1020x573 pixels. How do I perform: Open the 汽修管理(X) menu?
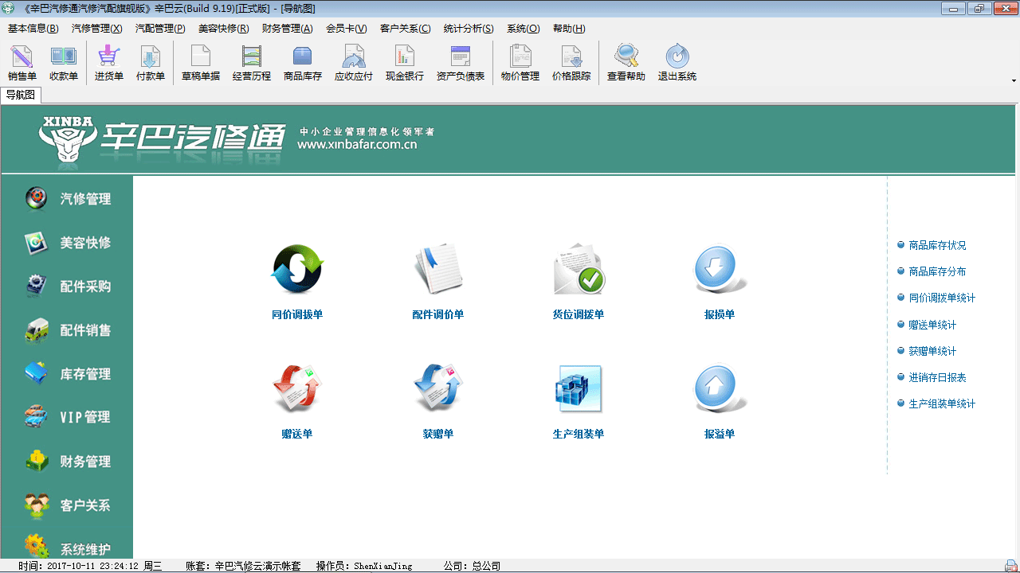click(x=96, y=29)
